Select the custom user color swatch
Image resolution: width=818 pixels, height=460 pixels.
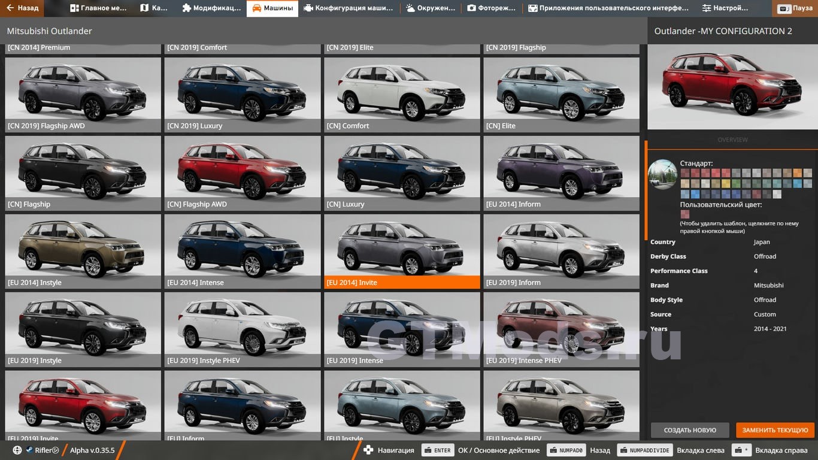click(x=685, y=214)
